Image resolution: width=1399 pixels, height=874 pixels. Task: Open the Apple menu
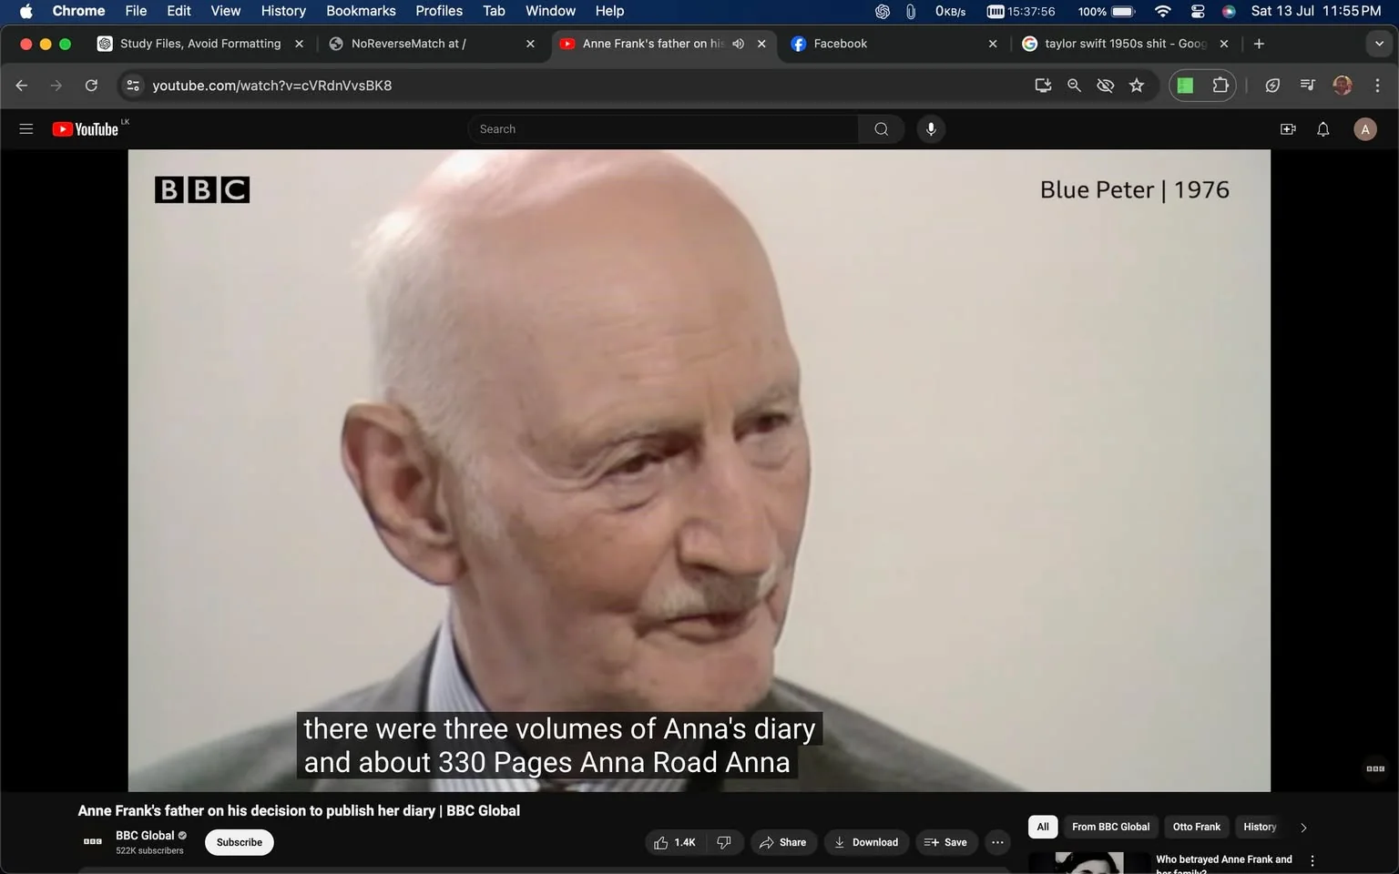26,11
